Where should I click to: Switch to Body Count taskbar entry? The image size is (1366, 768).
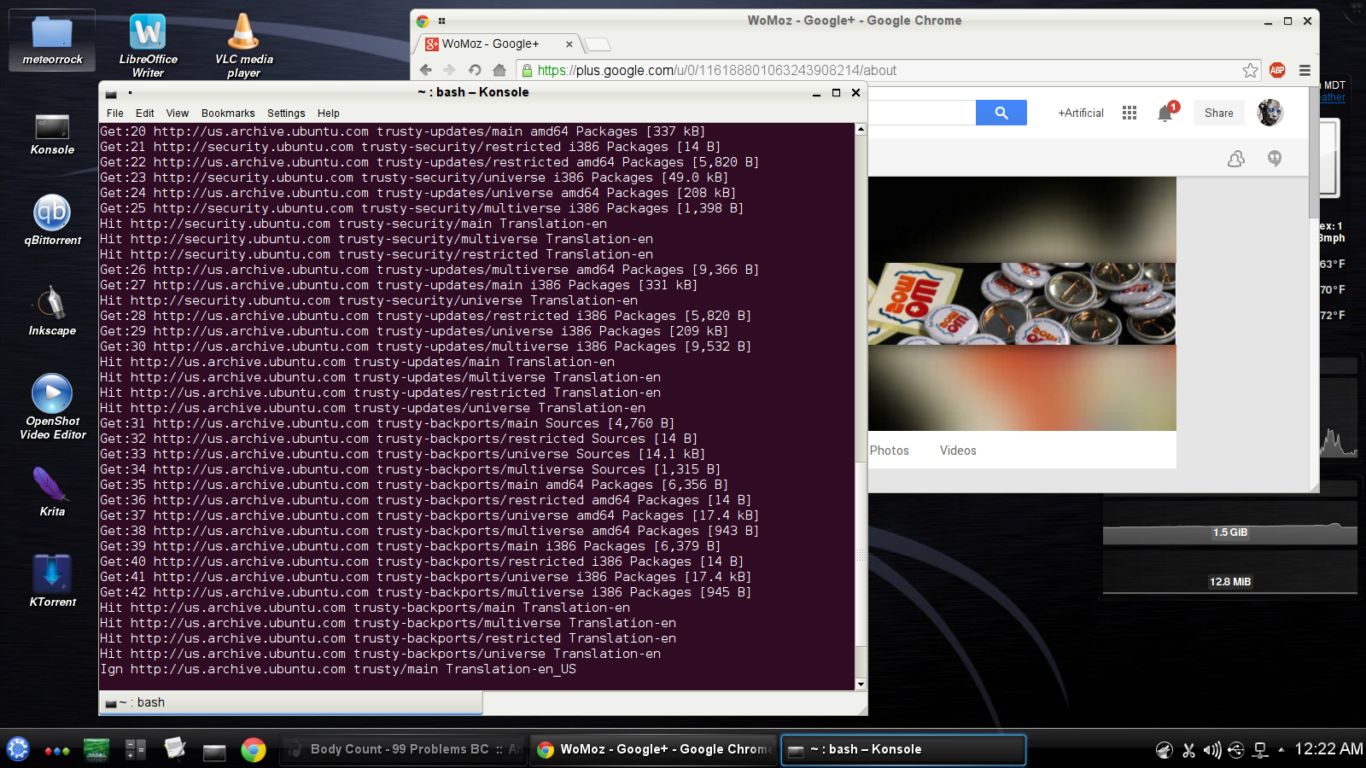click(403, 749)
